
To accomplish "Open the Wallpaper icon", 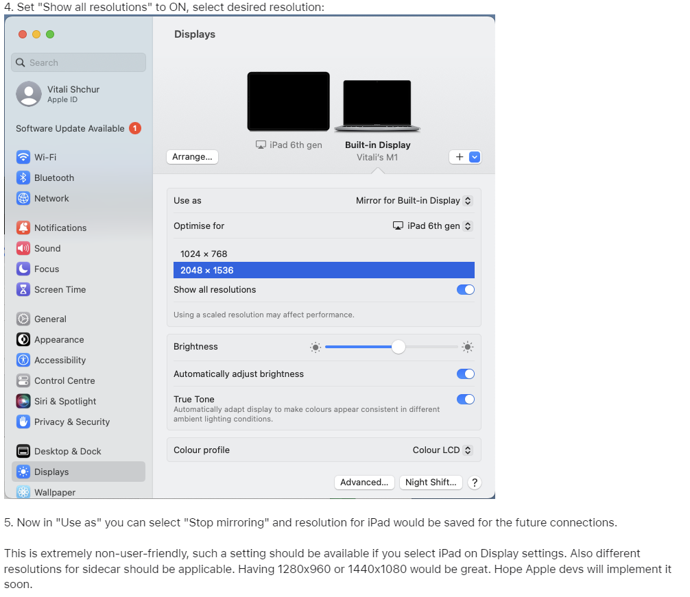I will tap(23, 492).
